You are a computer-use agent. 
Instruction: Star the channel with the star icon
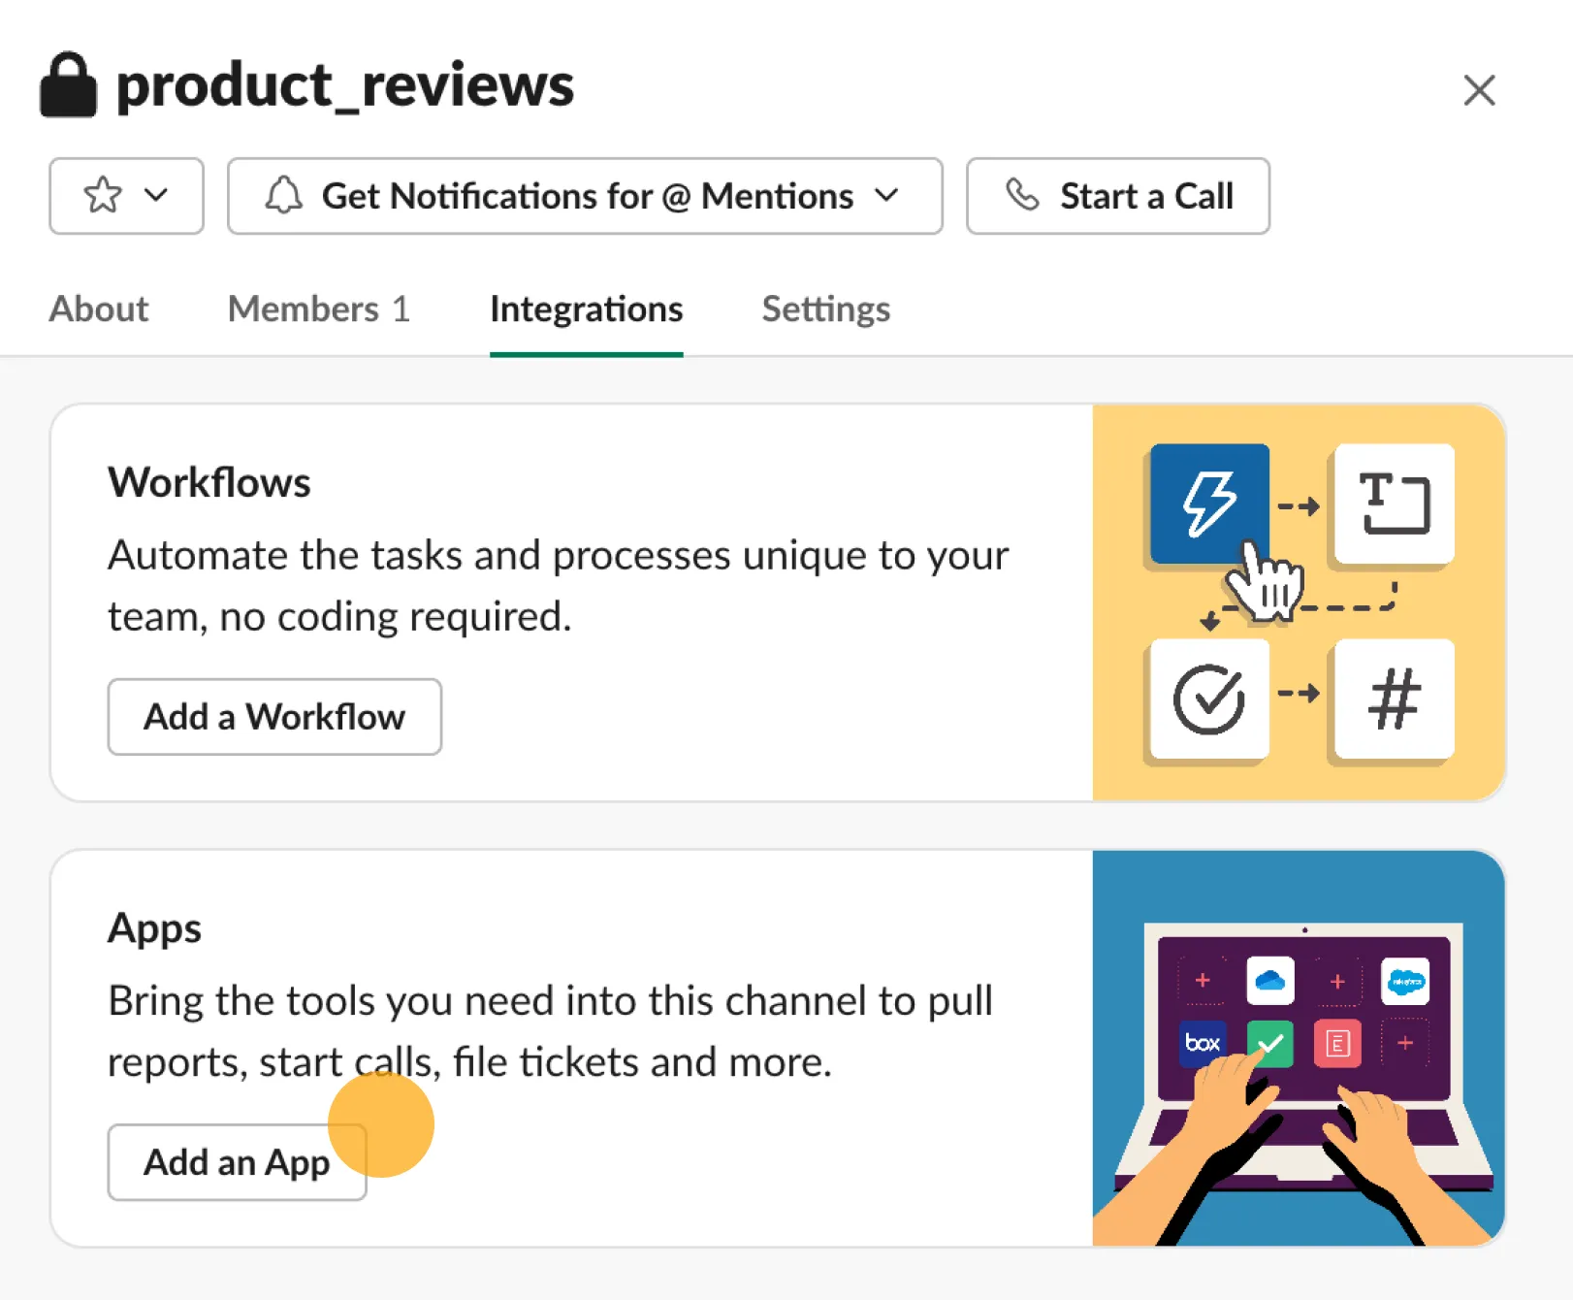tap(103, 195)
